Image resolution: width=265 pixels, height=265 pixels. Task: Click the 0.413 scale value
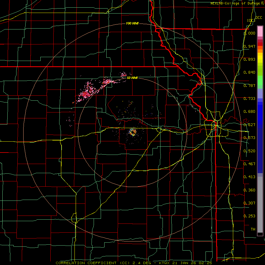click(x=249, y=177)
